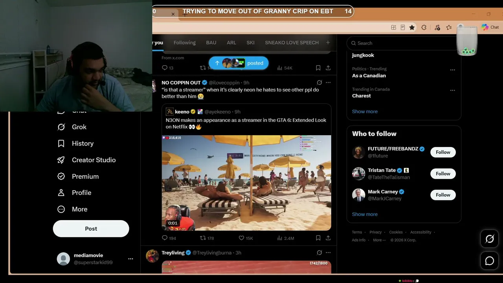Click the favorite star in address bar
503x283 pixels.
412,28
